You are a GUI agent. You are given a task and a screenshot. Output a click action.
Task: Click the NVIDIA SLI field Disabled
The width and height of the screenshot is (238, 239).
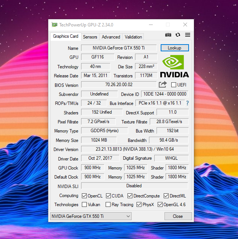point(135,186)
